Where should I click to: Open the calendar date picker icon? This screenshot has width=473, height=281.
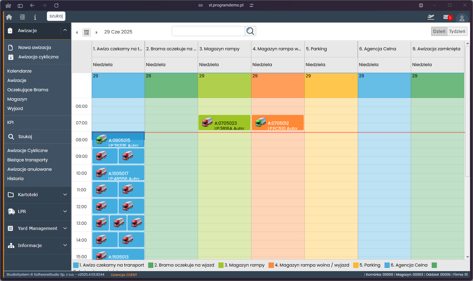click(87, 32)
